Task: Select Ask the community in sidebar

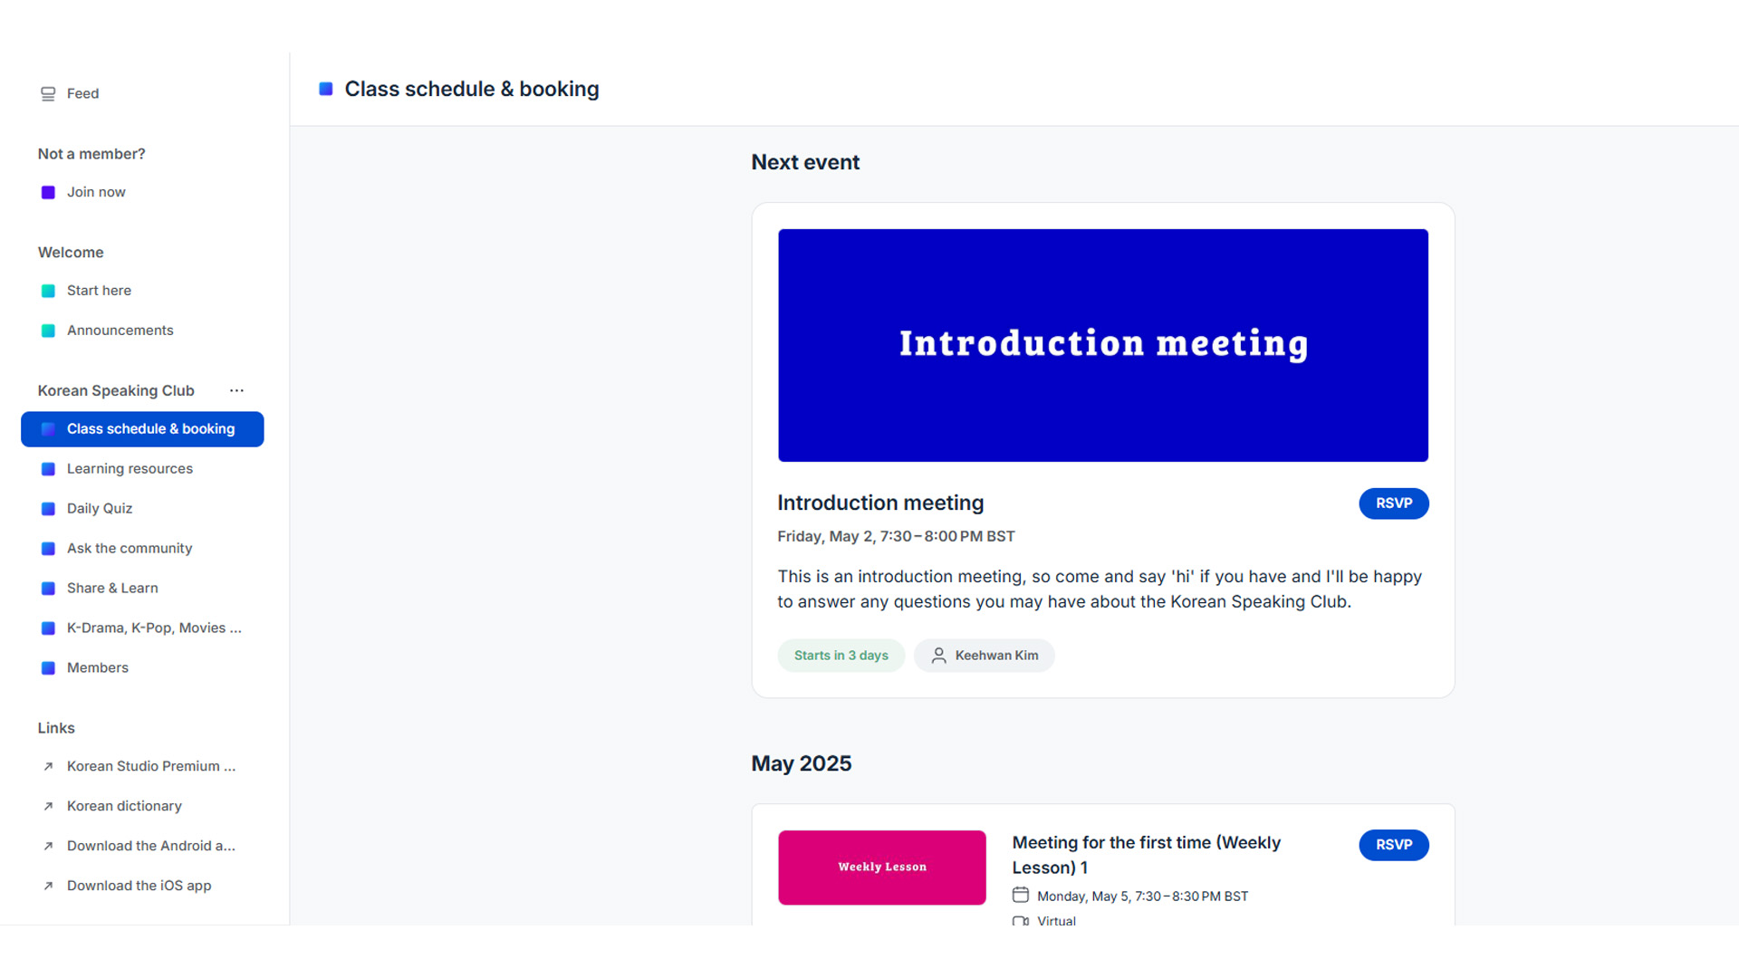Action: coord(130,549)
